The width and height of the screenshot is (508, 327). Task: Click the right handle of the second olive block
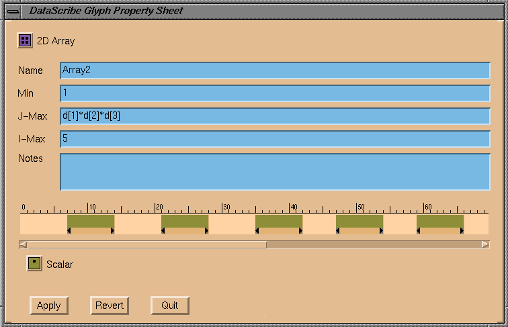pyautogui.click(x=206, y=230)
